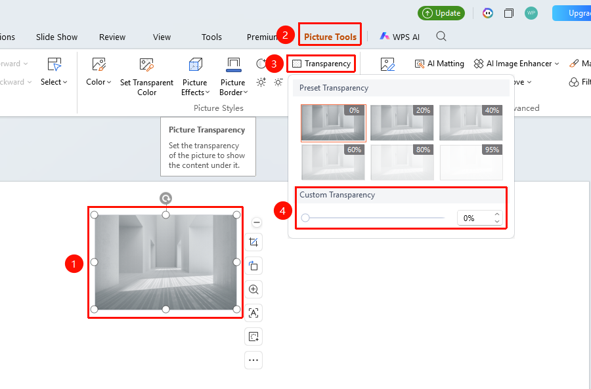Collapse the floating toolbar with minus icon
Image resolution: width=591 pixels, height=389 pixels.
point(257,222)
